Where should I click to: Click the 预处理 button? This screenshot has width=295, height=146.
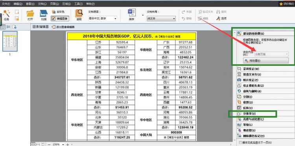coord(265,61)
